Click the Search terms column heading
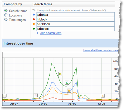 coord(42,4)
